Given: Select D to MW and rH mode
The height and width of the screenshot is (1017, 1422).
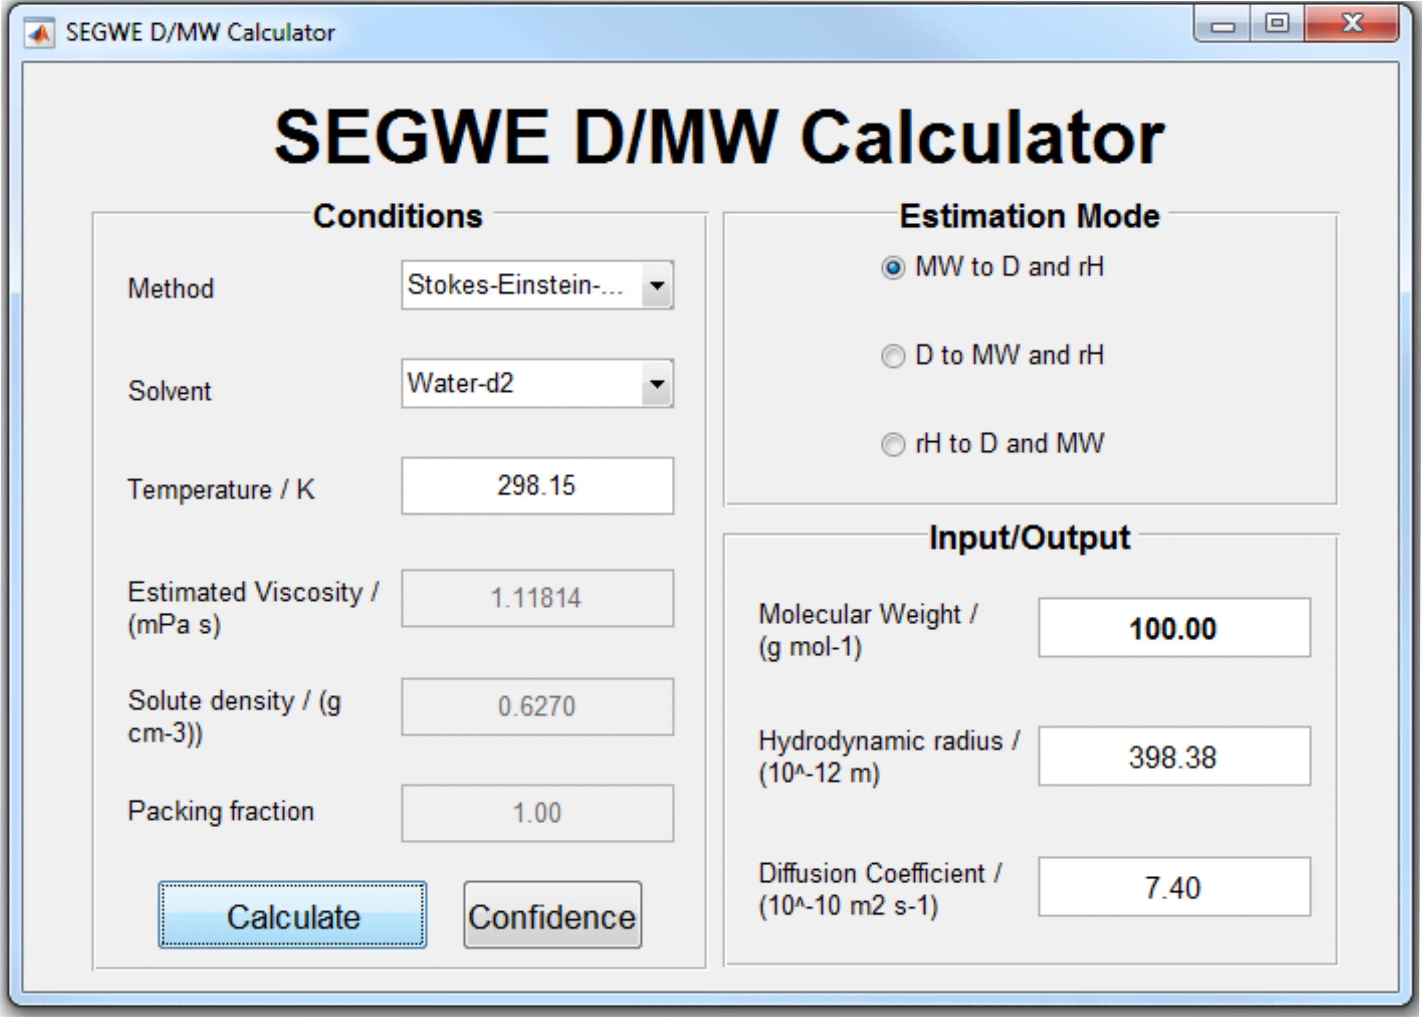Looking at the screenshot, I should click(893, 356).
